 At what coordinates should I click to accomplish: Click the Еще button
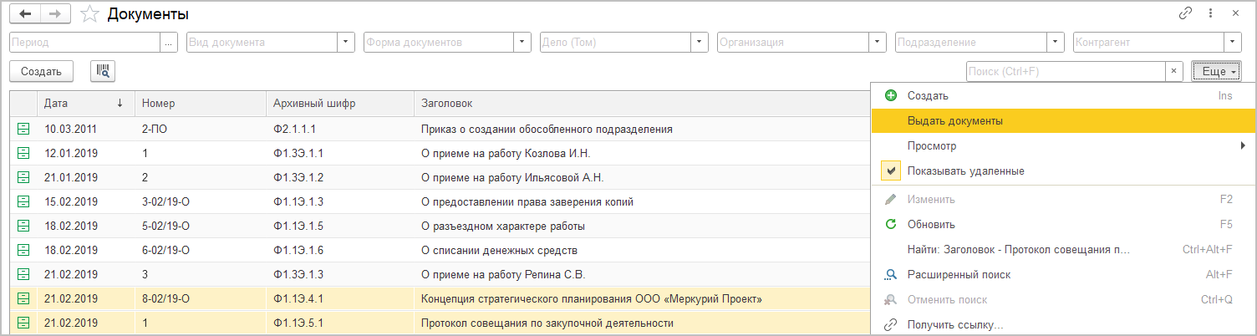(x=1216, y=71)
